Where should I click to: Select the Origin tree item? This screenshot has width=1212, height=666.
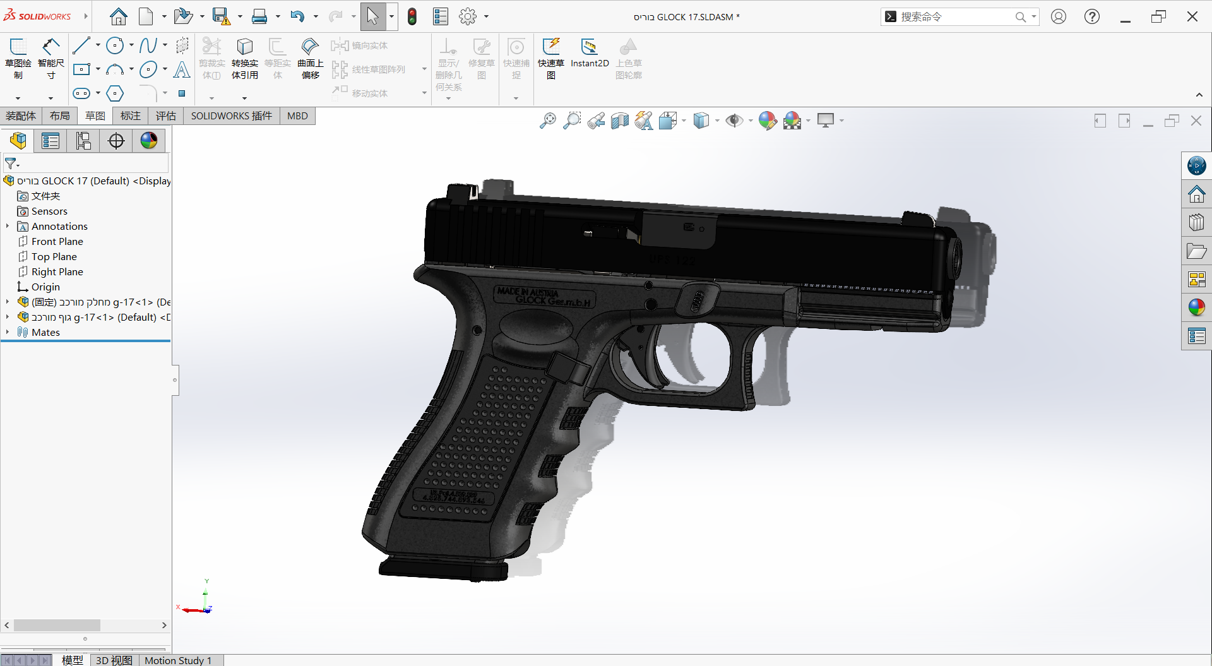click(x=45, y=287)
